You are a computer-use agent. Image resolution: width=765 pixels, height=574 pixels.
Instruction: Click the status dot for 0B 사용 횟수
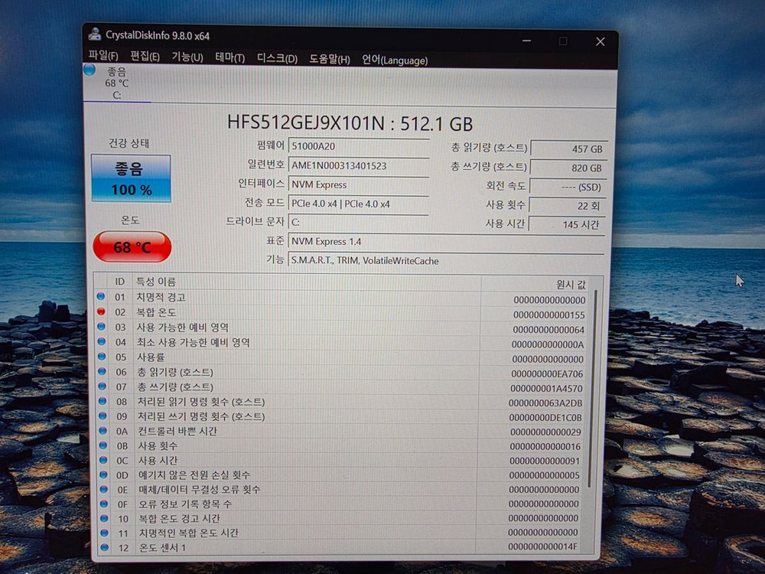(x=103, y=445)
